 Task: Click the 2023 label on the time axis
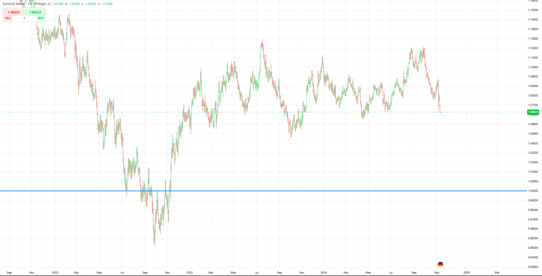point(189,272)
